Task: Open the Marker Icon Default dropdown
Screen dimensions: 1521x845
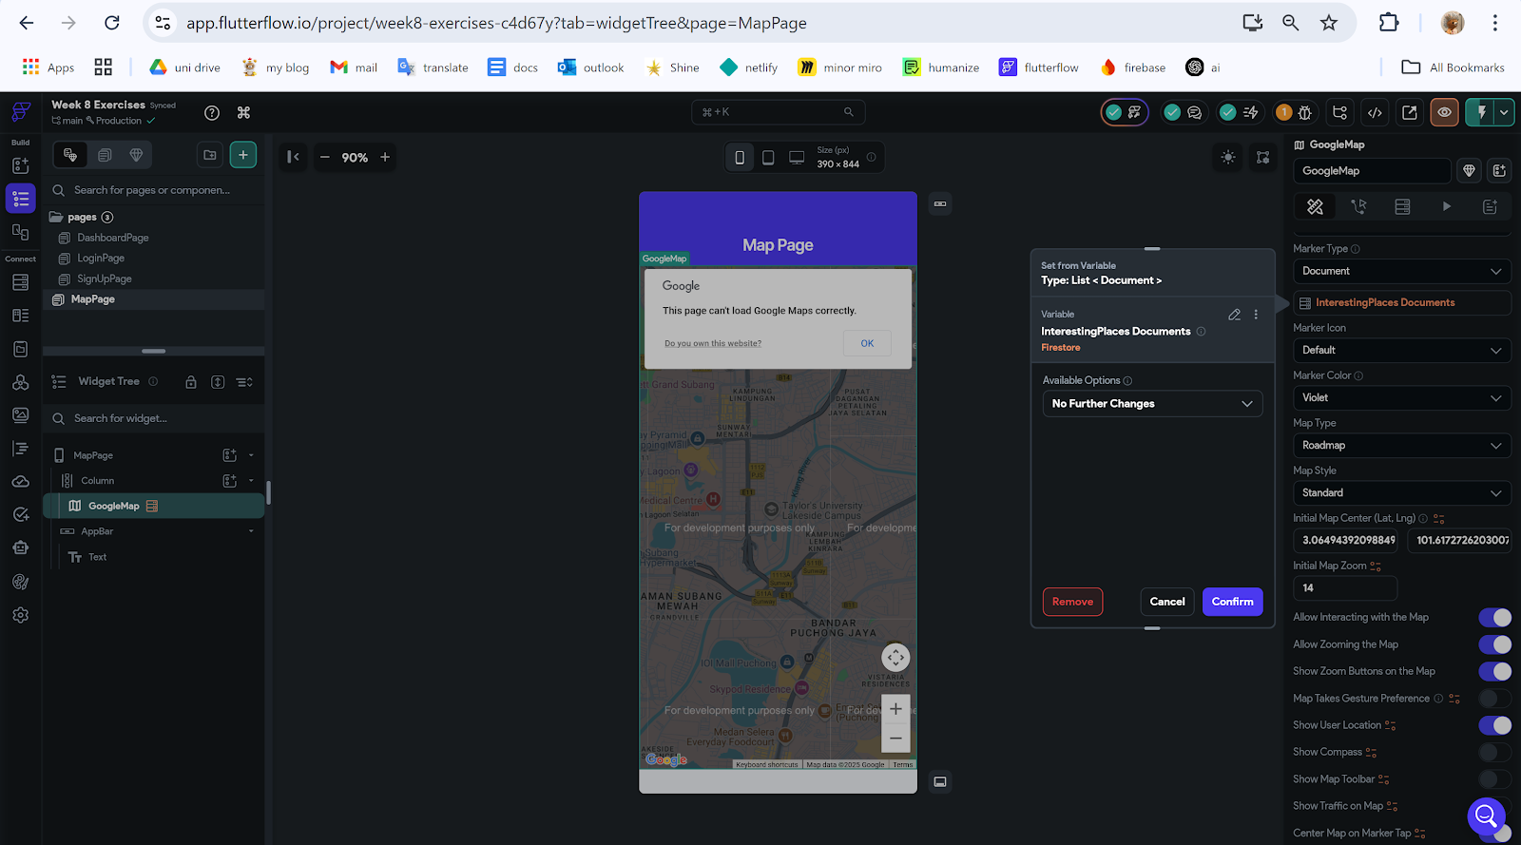Action: click(x=1401, y=350)
